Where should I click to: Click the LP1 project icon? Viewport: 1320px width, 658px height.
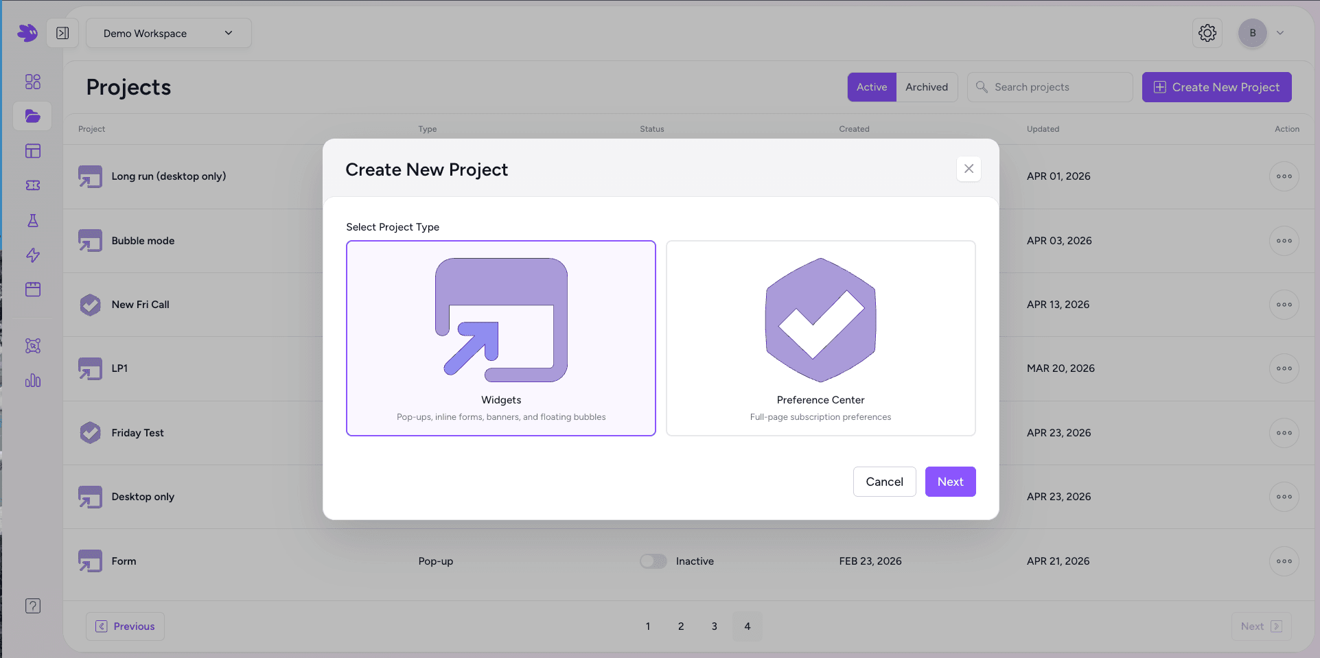(x=90, y=368)
